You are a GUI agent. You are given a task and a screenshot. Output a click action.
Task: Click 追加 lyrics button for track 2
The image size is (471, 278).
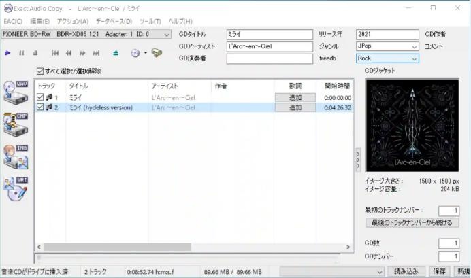295,107
